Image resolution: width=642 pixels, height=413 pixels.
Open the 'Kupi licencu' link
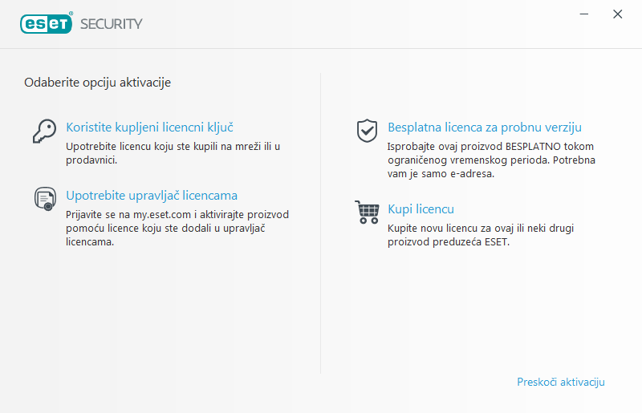coord(421,209)
